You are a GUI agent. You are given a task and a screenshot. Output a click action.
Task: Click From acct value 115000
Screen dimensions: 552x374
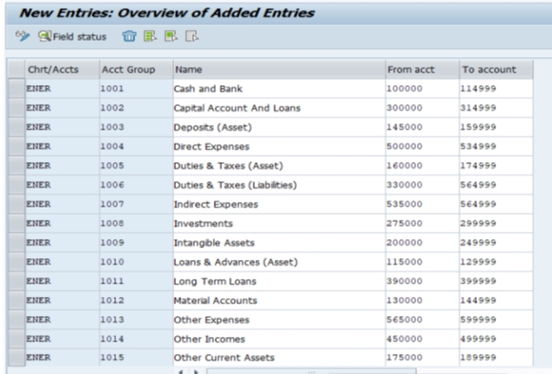422,262
